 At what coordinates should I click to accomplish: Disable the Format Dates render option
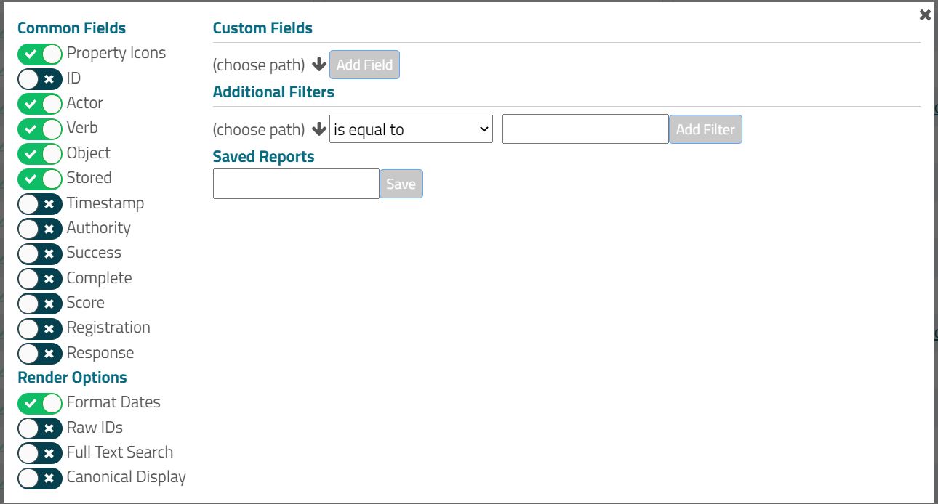pyautogui.click(x=40, y=402)
